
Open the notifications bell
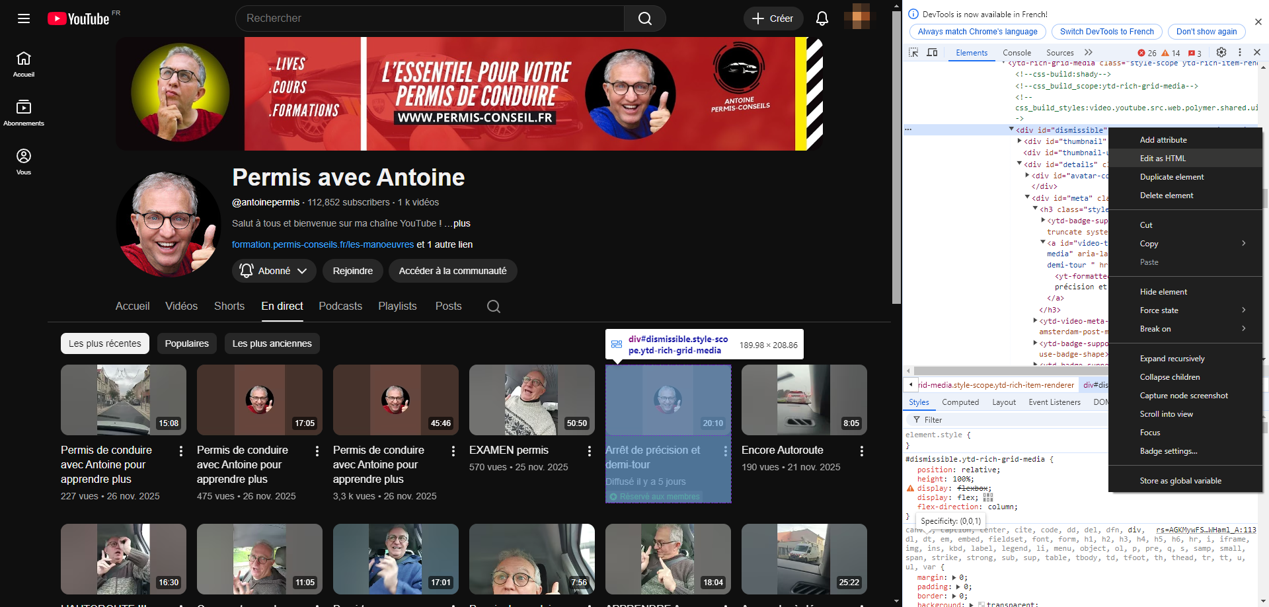822,18
